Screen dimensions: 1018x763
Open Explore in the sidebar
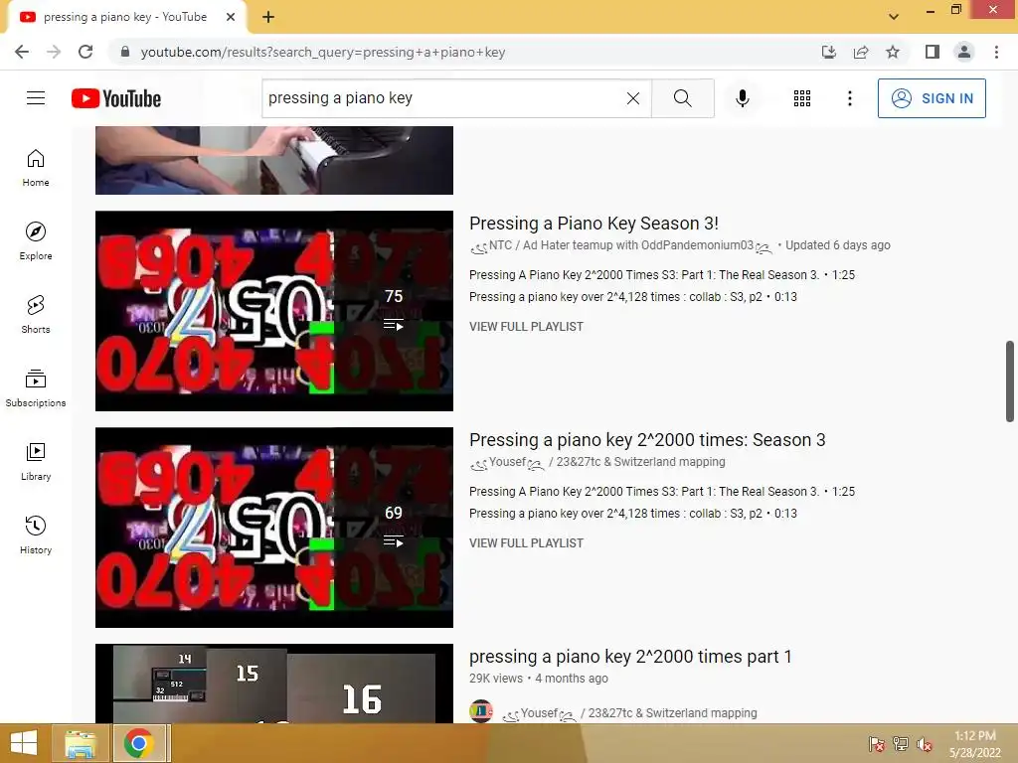pyautogui.click(x=36, y=241)
